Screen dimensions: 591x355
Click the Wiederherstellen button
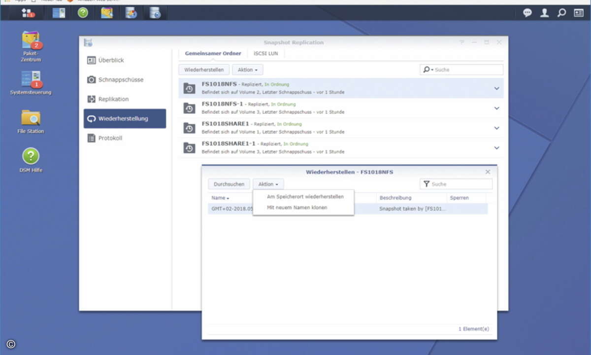pyautogui.click(x=204, y=70)
